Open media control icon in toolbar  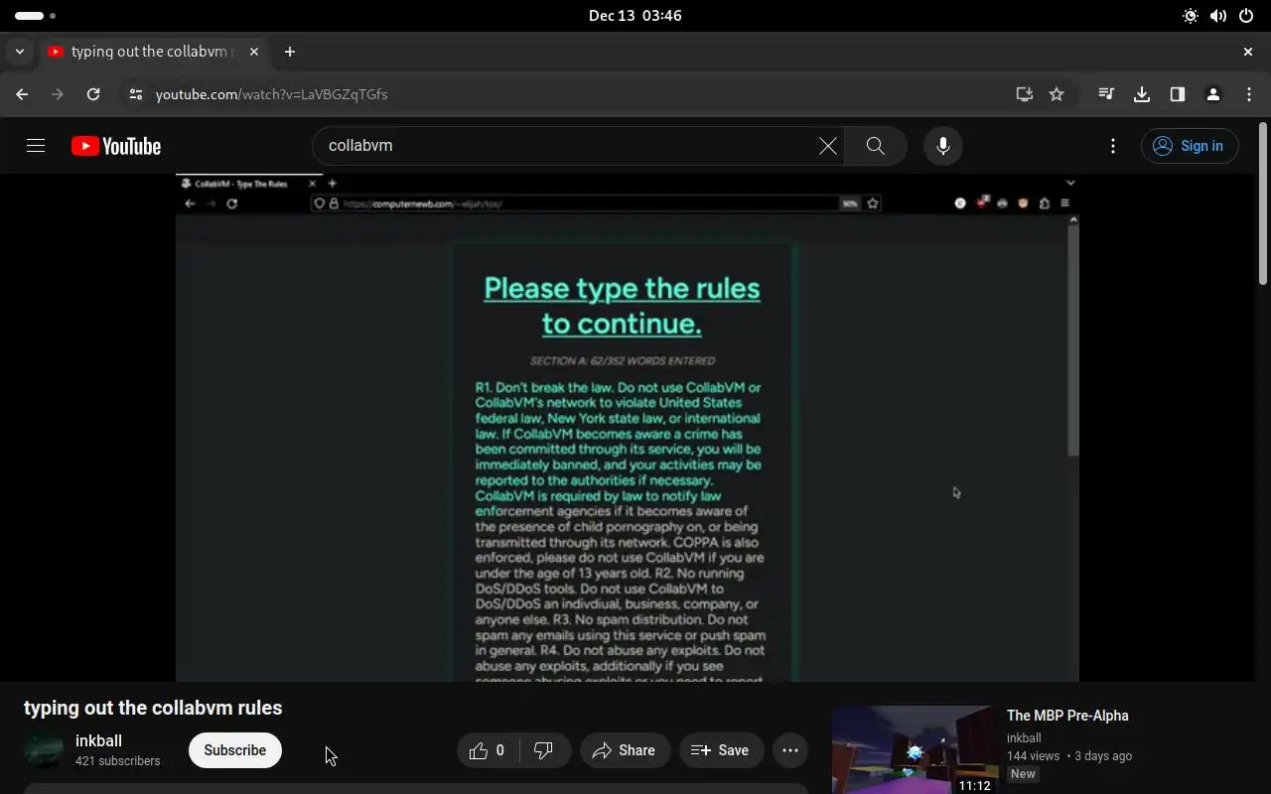(x=1106, y=94)
